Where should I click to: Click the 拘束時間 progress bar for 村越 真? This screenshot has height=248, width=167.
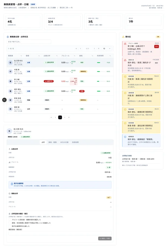101,71
